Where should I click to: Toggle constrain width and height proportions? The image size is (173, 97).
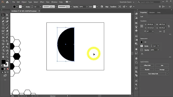click(169, 26)
